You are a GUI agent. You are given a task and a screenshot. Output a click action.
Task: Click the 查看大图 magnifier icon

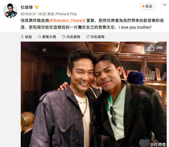(x=39, y=37)
